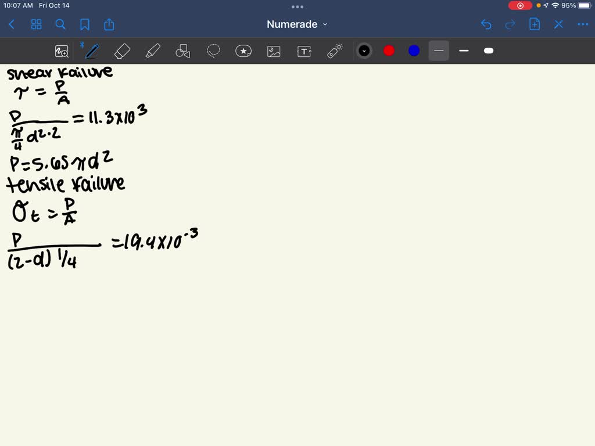Add a text box with the Text tool
Image resolution: width=595 pixels, height=446 pixels.
[x=304, y=51]
